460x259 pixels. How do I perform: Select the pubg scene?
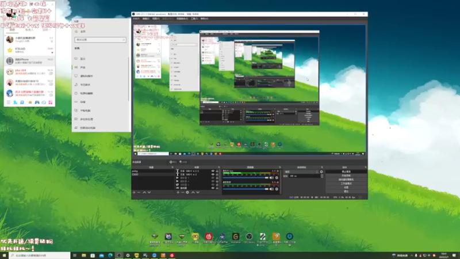[153, 171]
